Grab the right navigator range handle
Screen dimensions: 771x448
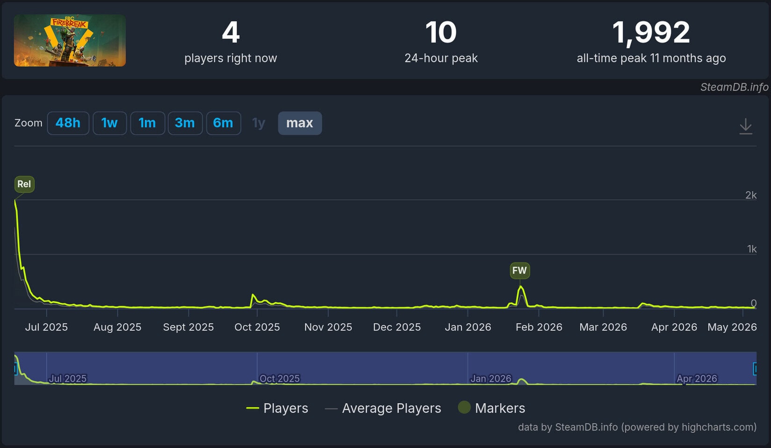pyautogui.click(x=755, y=369)
